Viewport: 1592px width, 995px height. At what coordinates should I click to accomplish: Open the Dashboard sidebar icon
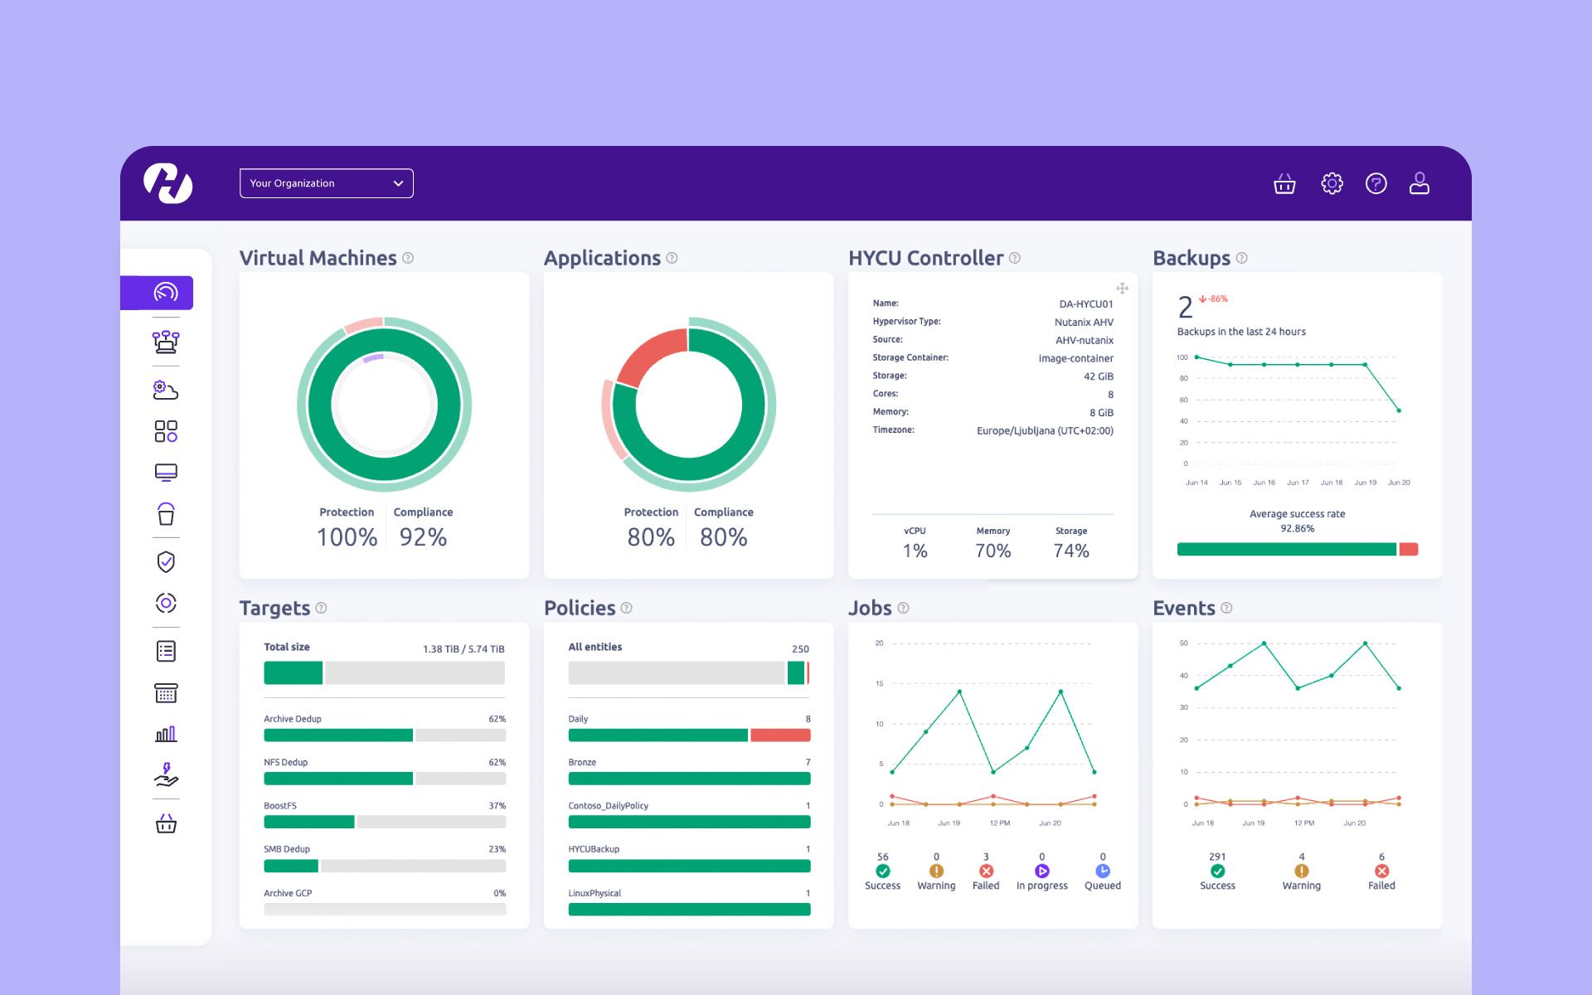(x=166, y=292)
